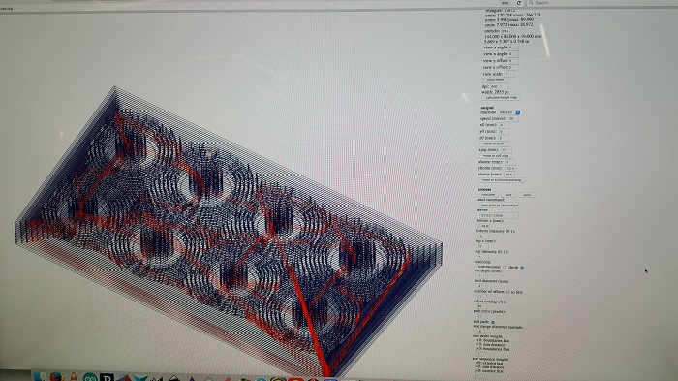The image size is (678, 381).
Task: Edit the y0 (mm) field
Action: (504, 131)
